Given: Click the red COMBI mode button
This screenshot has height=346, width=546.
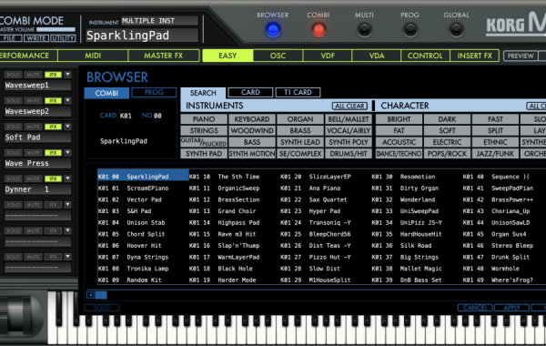Looking at the screenshot, I should tap(318, 30).
